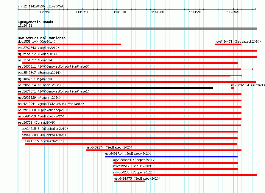The width and height of the screenshot is (265, 193).
Task: Click the red bar beneath nsv1154857
Action: (130, 63)
